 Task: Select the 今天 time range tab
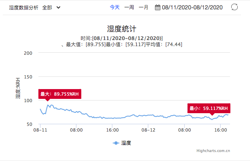point(115,7)
